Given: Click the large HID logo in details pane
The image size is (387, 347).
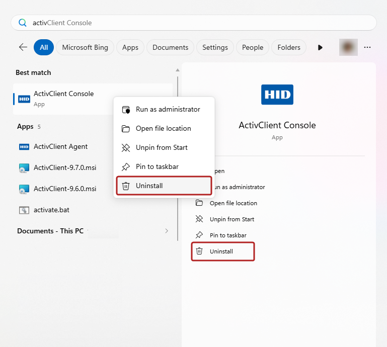Looking at the screenshot, I should 277,95.
